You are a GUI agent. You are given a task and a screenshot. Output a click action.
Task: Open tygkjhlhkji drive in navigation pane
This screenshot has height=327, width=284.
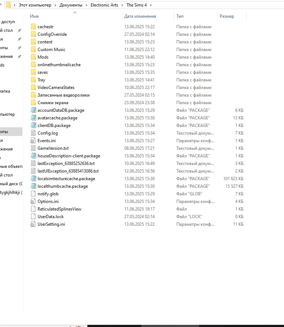click(x=11, y=192)
